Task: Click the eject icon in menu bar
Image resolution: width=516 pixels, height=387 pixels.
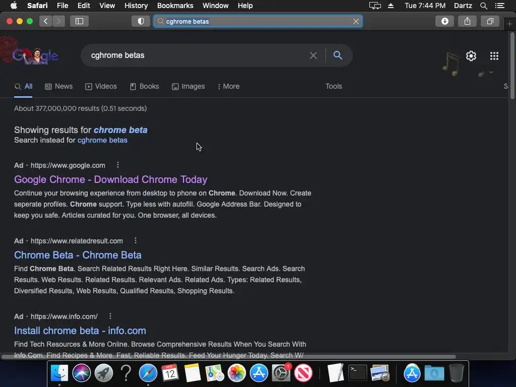Action: (391, 6)
